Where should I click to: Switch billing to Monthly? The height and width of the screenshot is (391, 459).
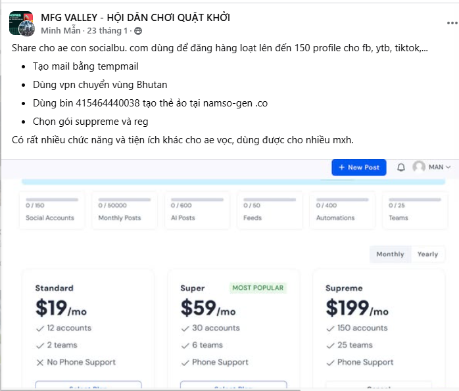[x=390, y=254]
